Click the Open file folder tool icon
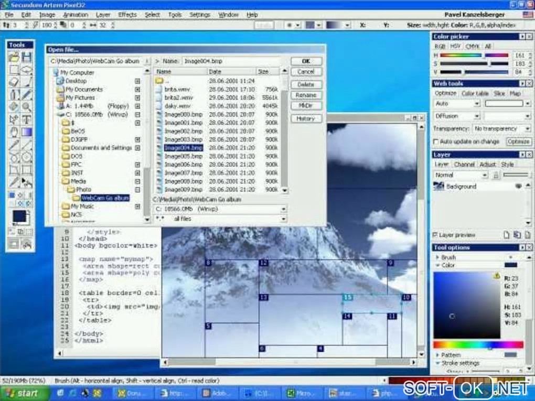The height and width of the screenshot is (401, 535). tap(14, 57)
